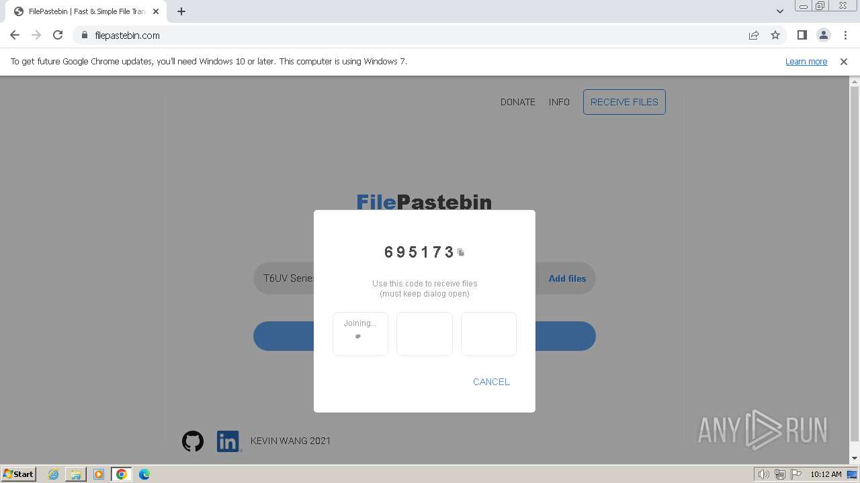Open the Chrome profile avatar
This screenshot has width=860, height=483.
823,35
